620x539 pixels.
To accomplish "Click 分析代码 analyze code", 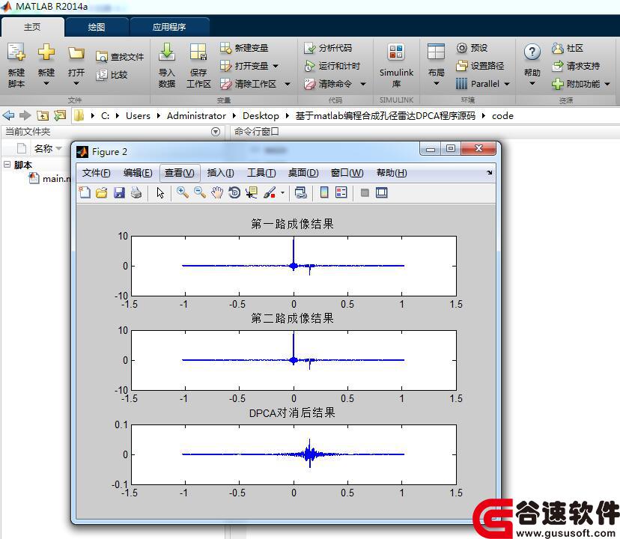I will tap(328, 48).
